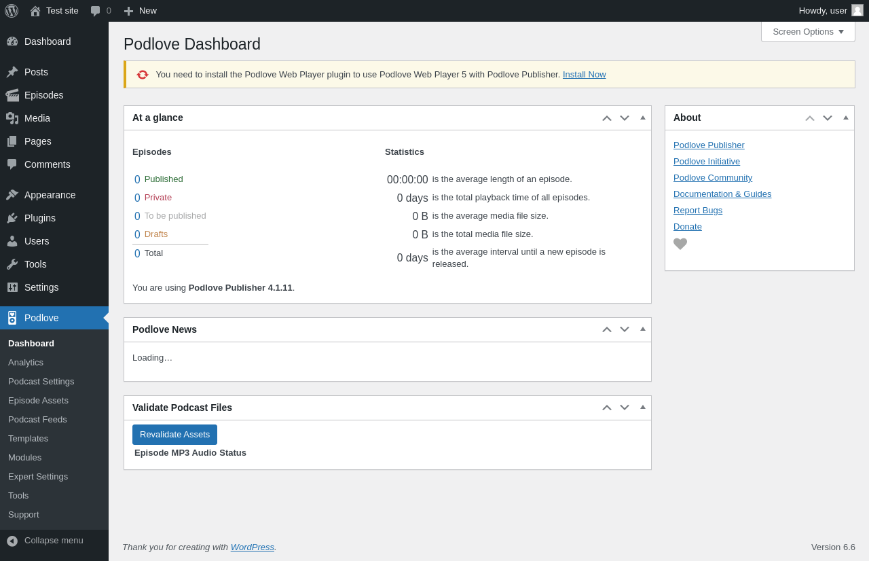Viewport: 869px width, 561px height.
Task: Open Episodes from the sidebar
Action: (43, 95)
